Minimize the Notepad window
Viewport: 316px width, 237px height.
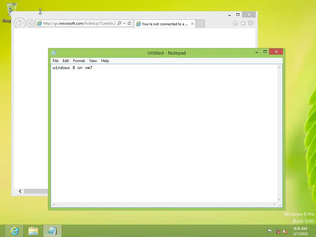[257, 52]
